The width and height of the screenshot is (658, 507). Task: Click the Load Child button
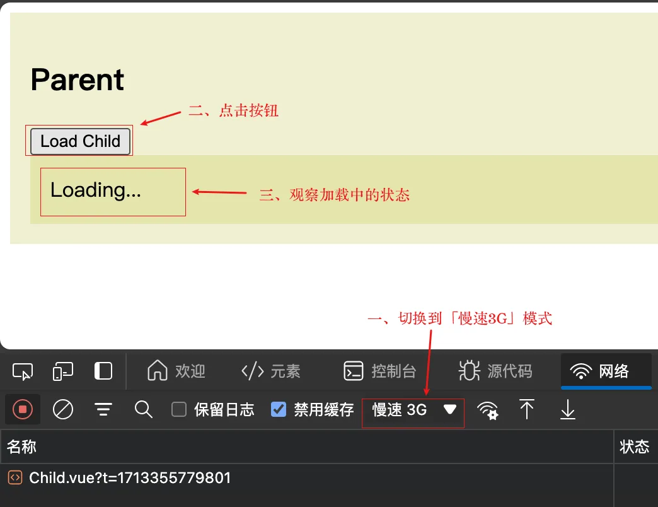pyautogui.click(x=80, y=141)
